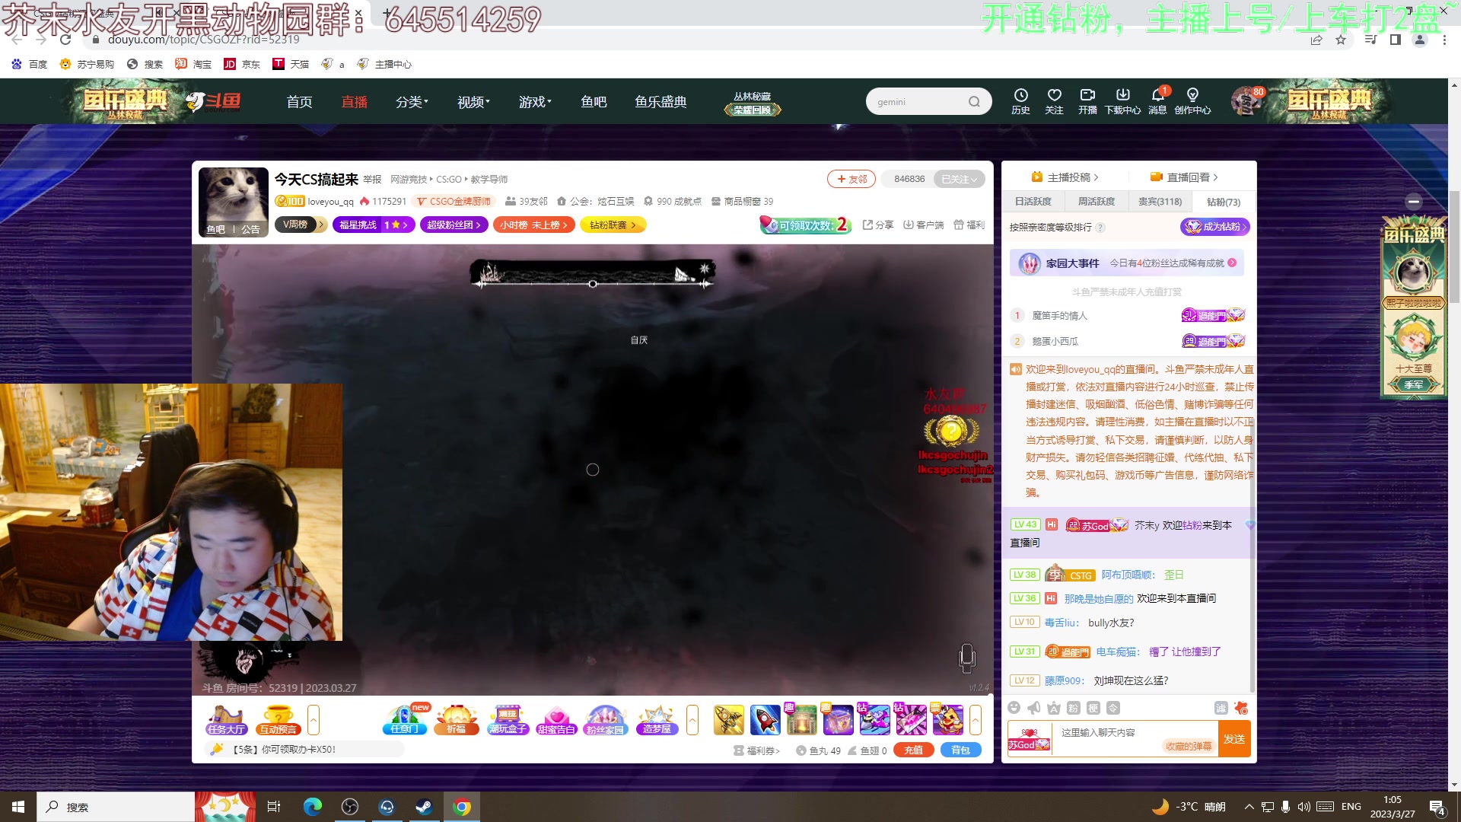Screen dimensions: 1461x822
Task: Focus the Douyu search box gemini
Action: coord(918,102)
